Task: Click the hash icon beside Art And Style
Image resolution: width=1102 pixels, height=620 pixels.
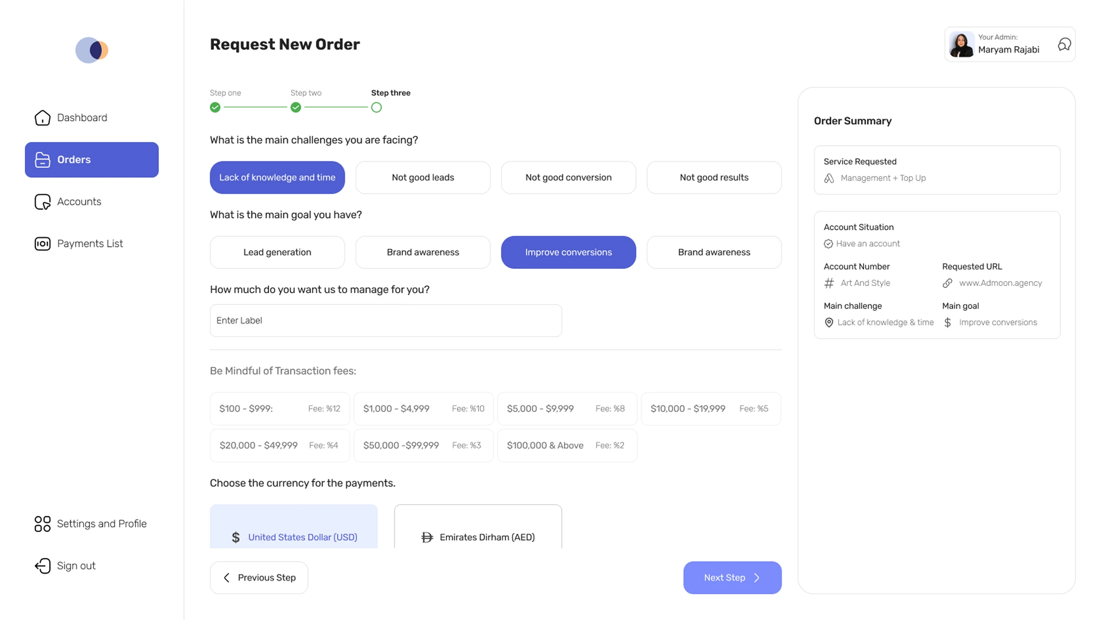Action: tap(829, 283)
